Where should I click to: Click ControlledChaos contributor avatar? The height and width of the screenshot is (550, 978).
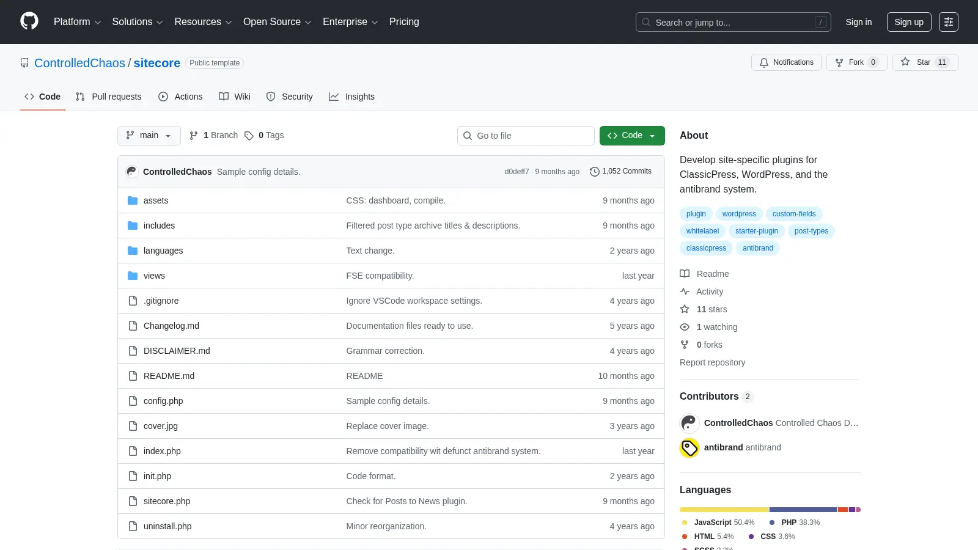689,424
